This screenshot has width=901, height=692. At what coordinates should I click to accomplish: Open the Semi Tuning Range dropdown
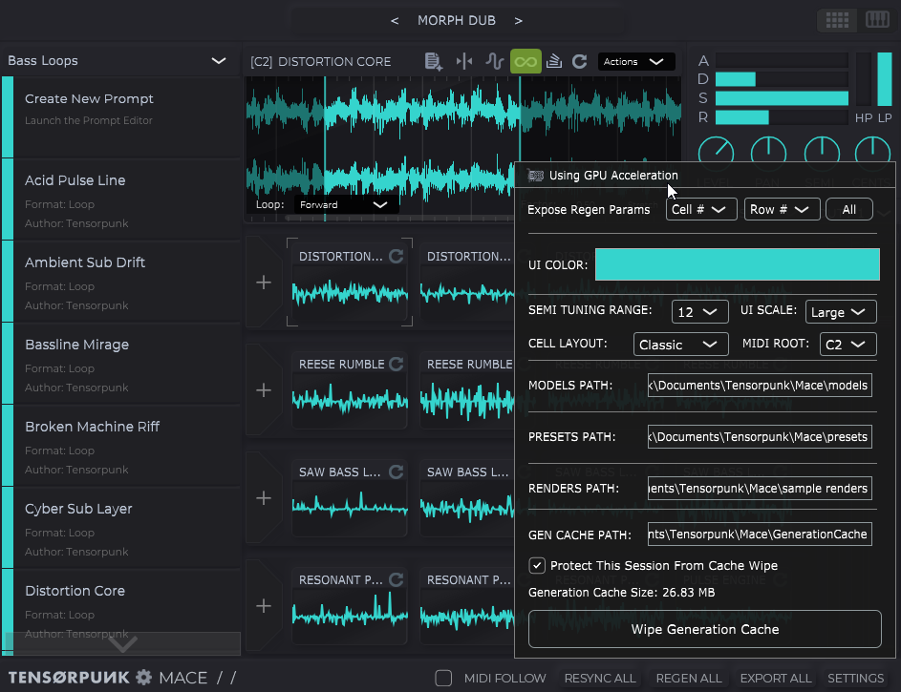(699, 312)
